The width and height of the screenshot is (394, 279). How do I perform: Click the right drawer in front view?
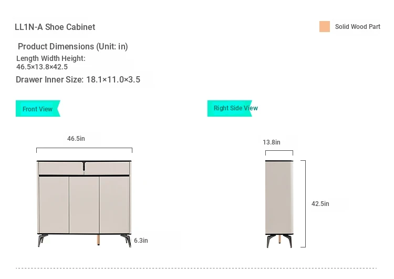pos(107,168)
